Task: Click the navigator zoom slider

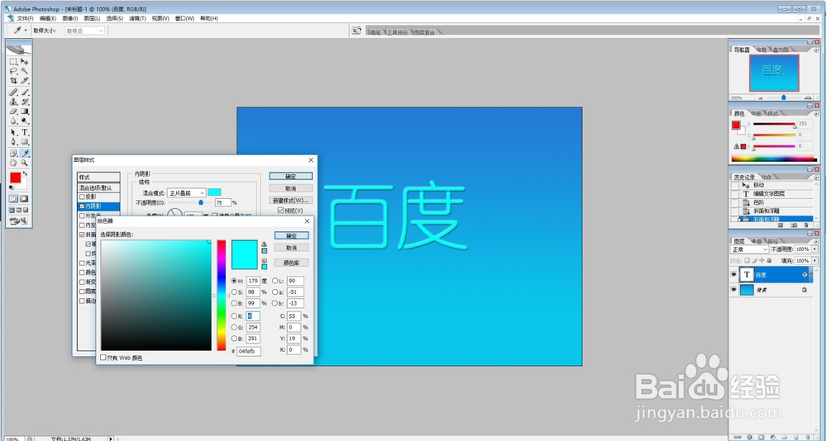Action: (x=784, y=97)
